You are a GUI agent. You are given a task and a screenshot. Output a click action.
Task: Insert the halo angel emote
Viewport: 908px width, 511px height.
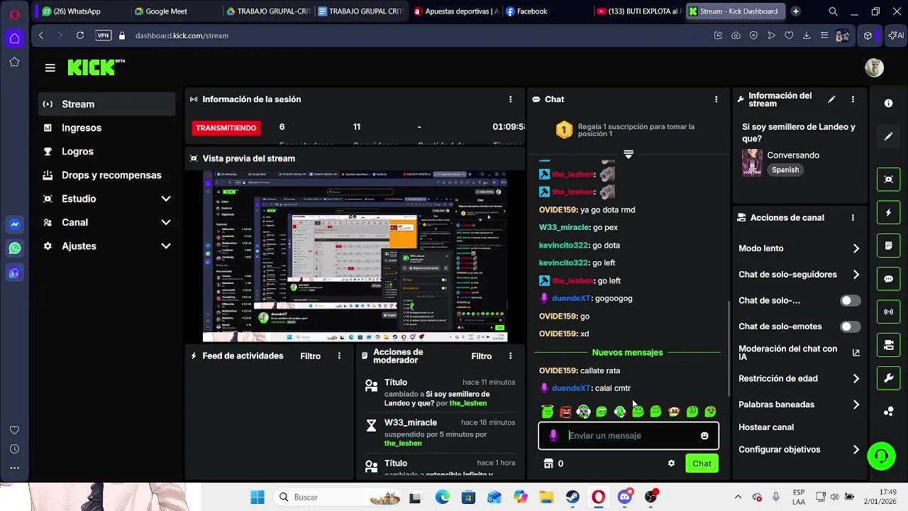[x=548, y=412]
